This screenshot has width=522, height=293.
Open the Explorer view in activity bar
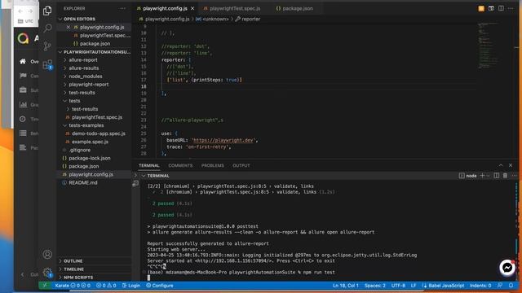tap(47, 11)
